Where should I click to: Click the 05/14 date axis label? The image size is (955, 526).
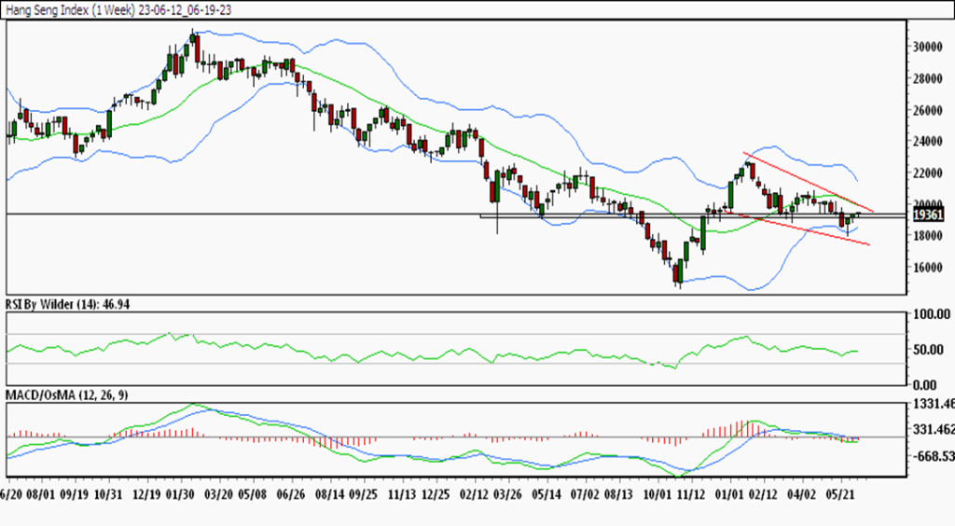[547, 493]
